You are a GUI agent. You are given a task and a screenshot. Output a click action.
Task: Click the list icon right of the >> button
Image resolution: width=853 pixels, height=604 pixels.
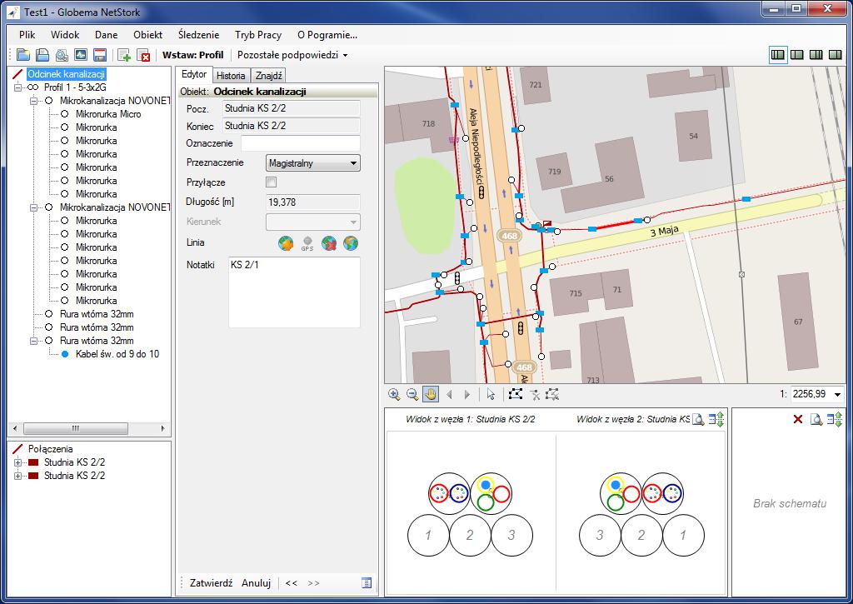[367, 583]
